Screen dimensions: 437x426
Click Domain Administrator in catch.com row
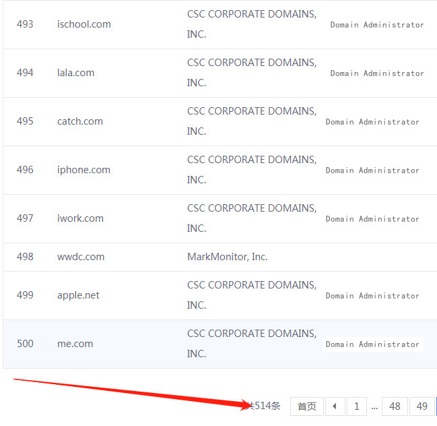click(x=372, y=122)
